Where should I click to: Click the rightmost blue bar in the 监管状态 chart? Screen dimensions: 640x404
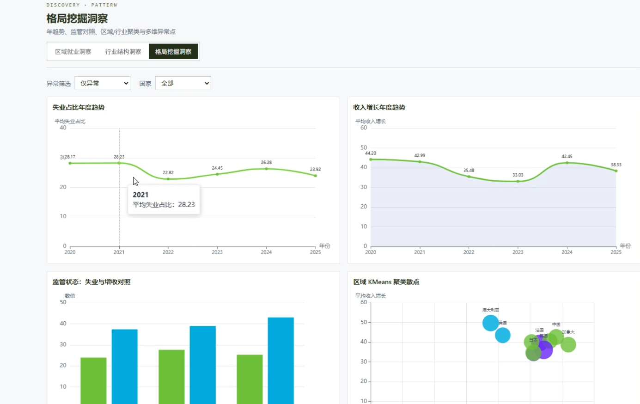coord(281,361)
